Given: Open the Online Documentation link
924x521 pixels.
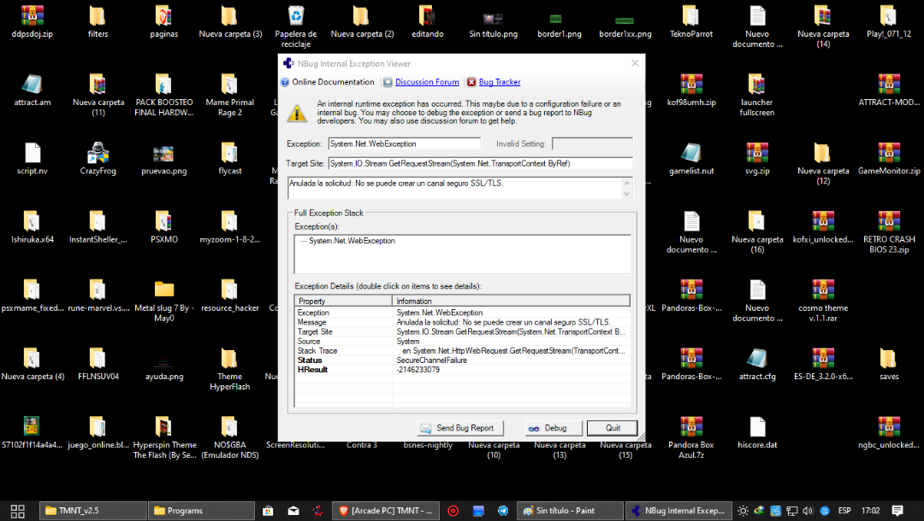Looking at the screenshot, I should [333, 82].
